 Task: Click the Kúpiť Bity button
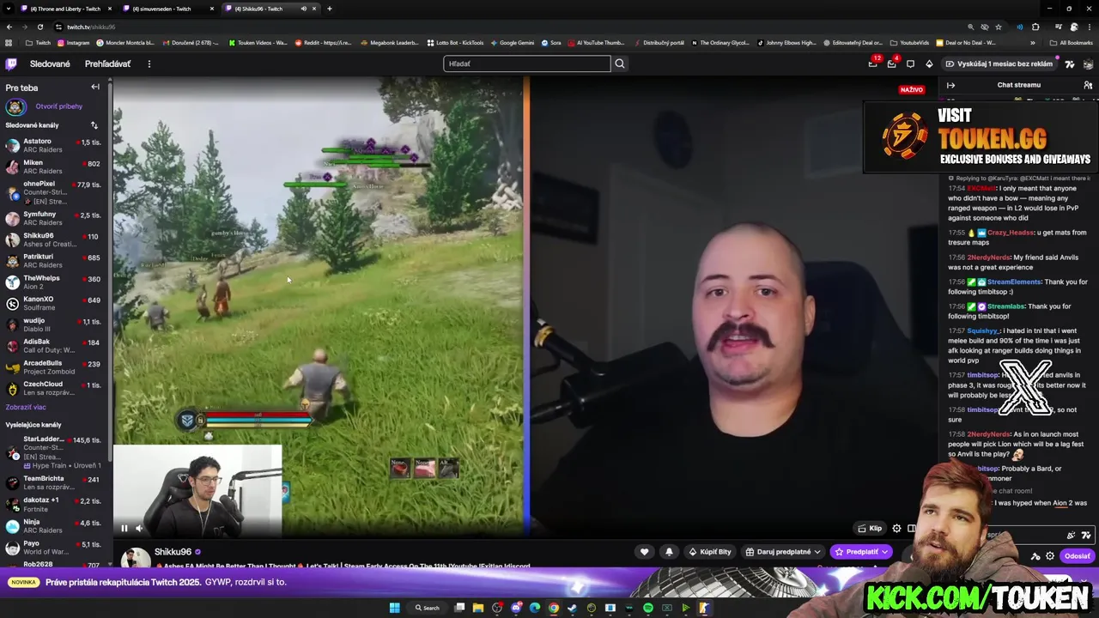pos(709,552)
